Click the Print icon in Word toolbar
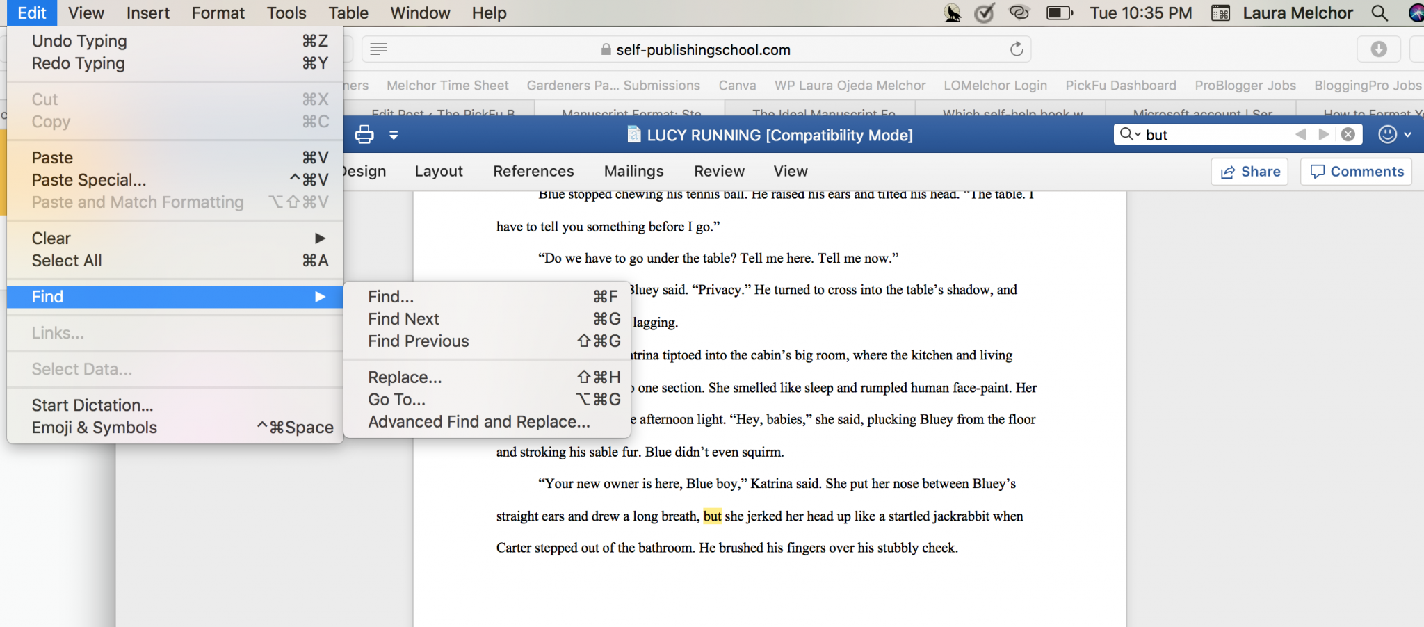 tap(364, 135)
